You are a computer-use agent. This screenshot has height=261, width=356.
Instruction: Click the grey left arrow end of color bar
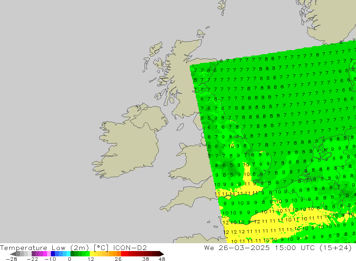(13, 254)
